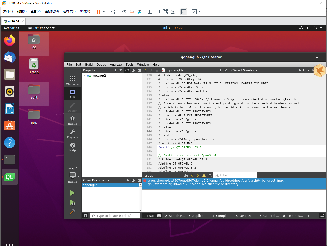
Task: Open more output panes selector
Action: [308, 216]
